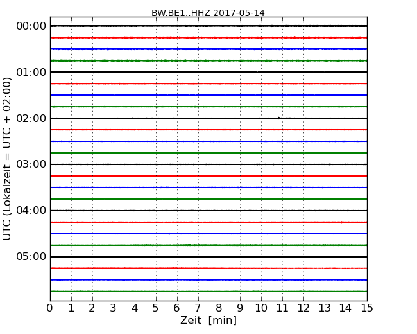
Task: Click x-axis tick label 5
Action: pos(156,308)
